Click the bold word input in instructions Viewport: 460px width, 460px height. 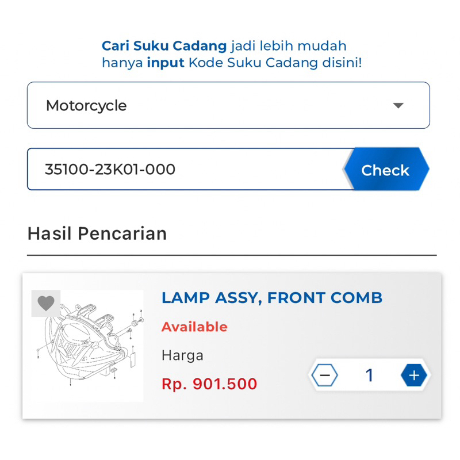click(166, 63)
